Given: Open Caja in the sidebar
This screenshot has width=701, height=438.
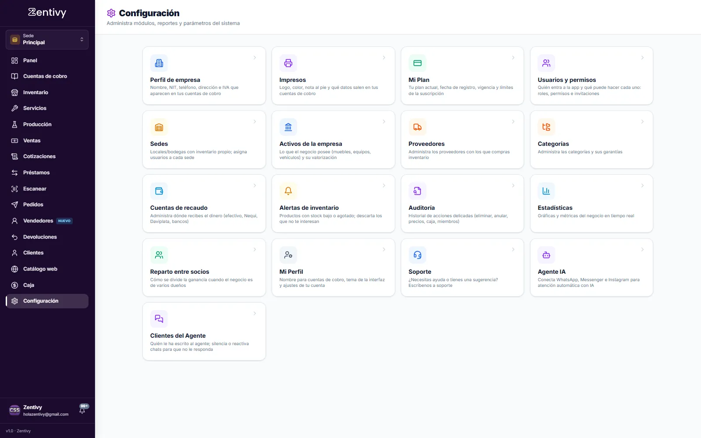Looking at the screenshot, I should tap(47, 285).
